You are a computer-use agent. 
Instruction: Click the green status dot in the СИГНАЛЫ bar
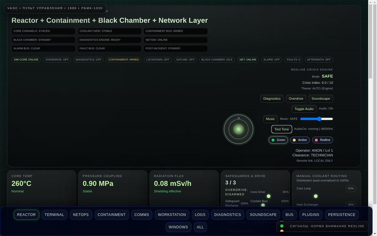(x=282, y=226)
